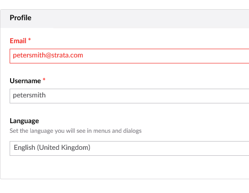Click the Profile section heading

pos(21,17)
